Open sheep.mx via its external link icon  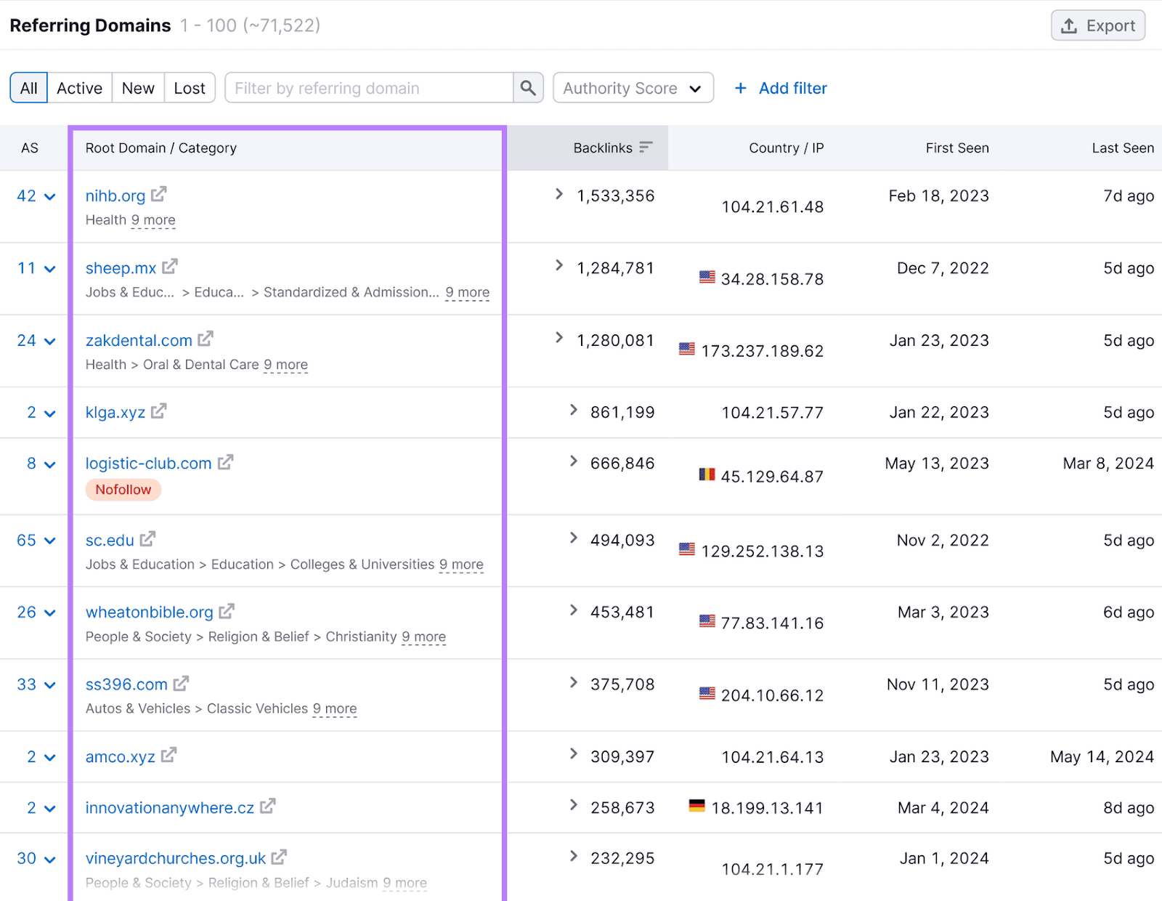pos(169,267)
